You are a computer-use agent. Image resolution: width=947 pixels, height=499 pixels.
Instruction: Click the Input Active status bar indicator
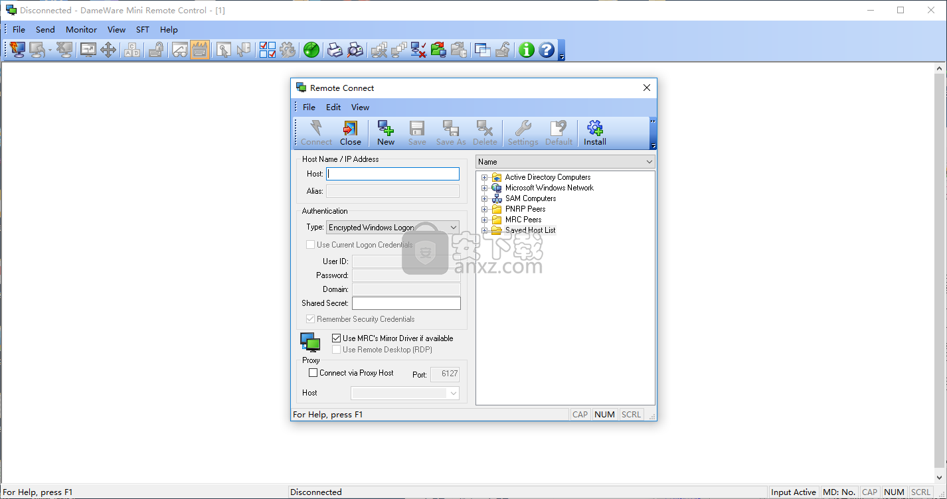[x=793, y=492]
